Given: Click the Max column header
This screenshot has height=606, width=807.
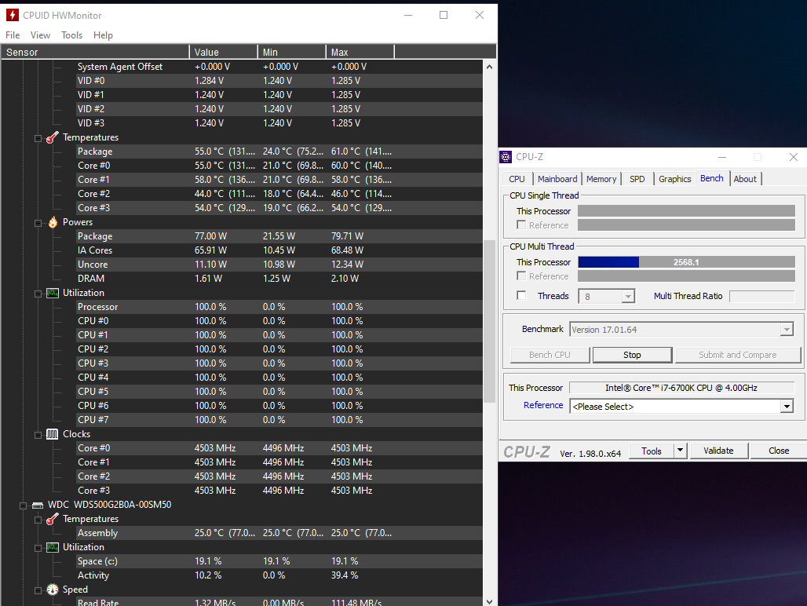Looking at the screenshot, I should coord(360,52).
